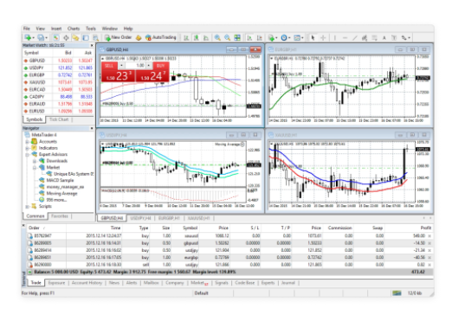
Task: Toggle the Market Watch panel toolbar button
Action: (x=56, y=37)
